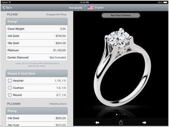Tap the Asscher diamond shape icon
This screenshot has width=169, height=127.
click(10, 81)
